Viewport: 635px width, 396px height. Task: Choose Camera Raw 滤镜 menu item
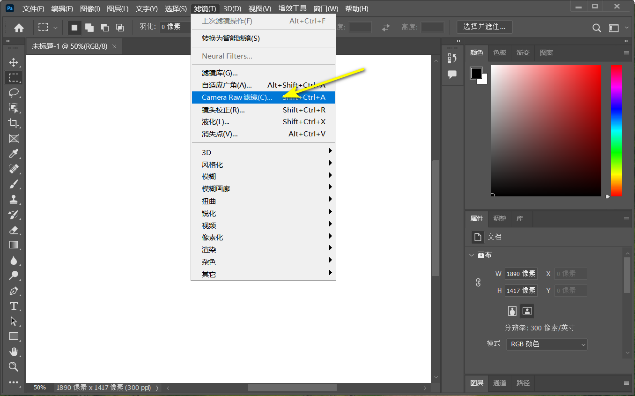click(263, 97)
